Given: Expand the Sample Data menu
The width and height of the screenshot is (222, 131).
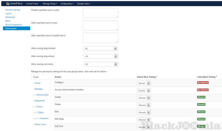Looking at the screenshot, I should 84,4.
